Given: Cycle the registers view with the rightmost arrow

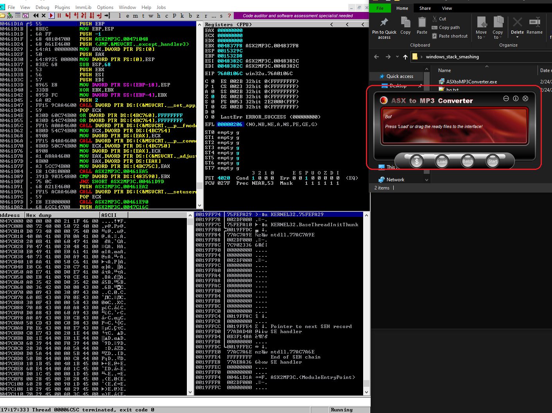Looking at the screenshot, I should (x=363, y=24).
